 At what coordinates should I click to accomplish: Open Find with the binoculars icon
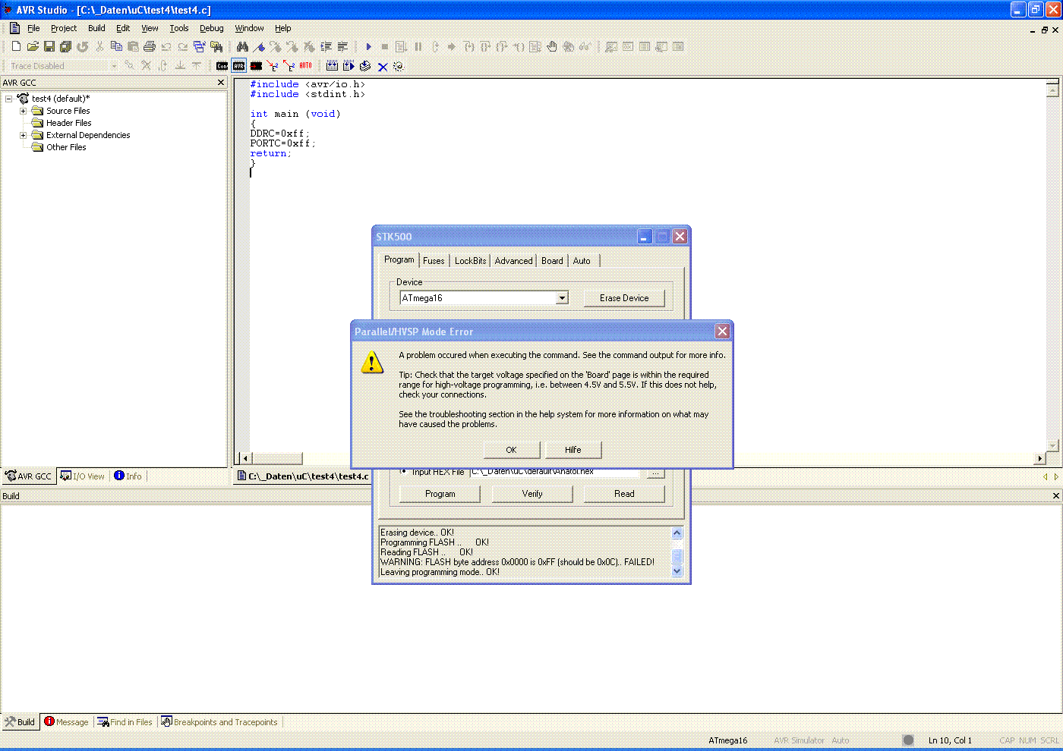(x=242, y=47)
